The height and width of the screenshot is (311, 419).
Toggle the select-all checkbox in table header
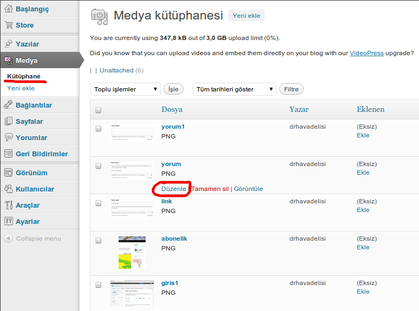click(98, 110)
